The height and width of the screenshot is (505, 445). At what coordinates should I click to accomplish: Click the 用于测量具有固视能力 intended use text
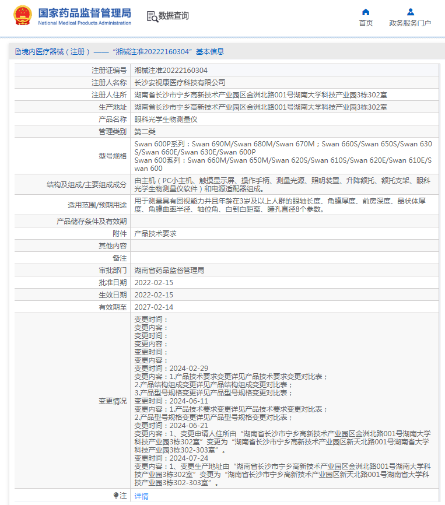point(280,205)
